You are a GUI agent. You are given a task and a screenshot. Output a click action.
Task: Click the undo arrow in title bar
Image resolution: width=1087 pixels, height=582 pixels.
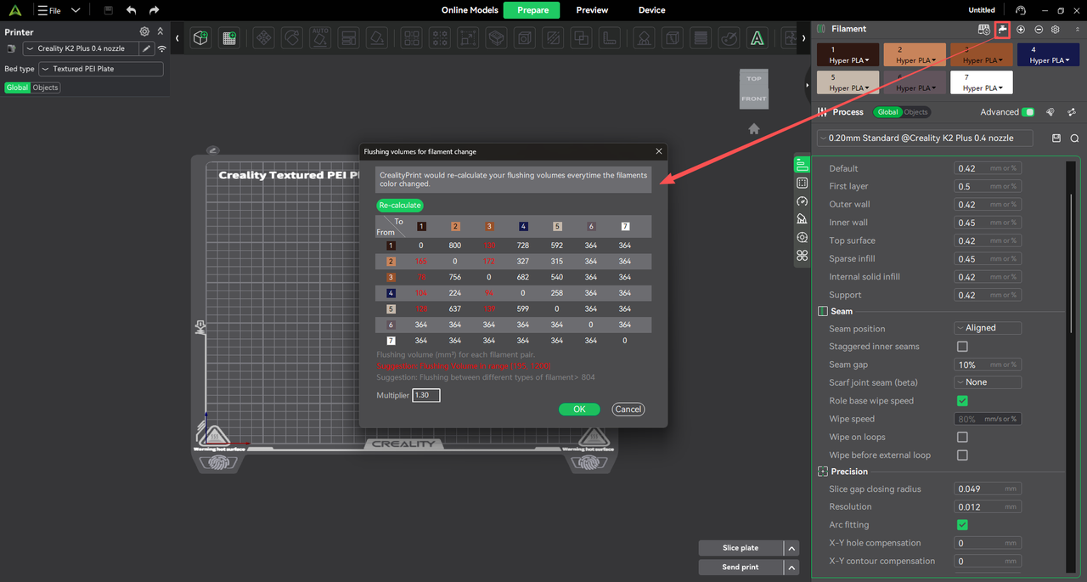pos(131,10)
